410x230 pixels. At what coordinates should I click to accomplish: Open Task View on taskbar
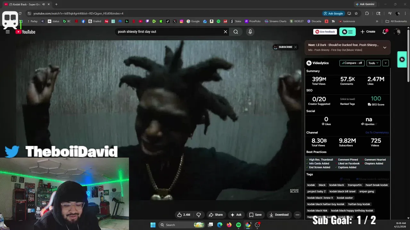(210, 225)
